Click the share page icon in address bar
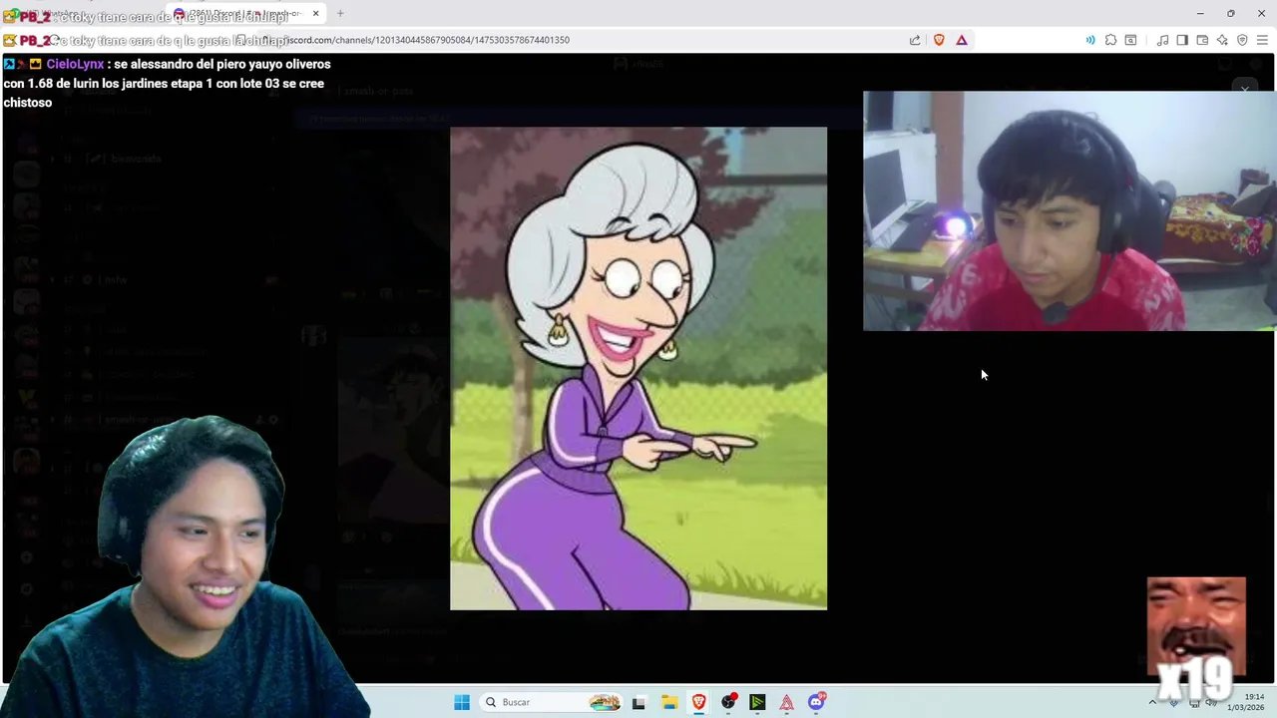 click(915, 40)
